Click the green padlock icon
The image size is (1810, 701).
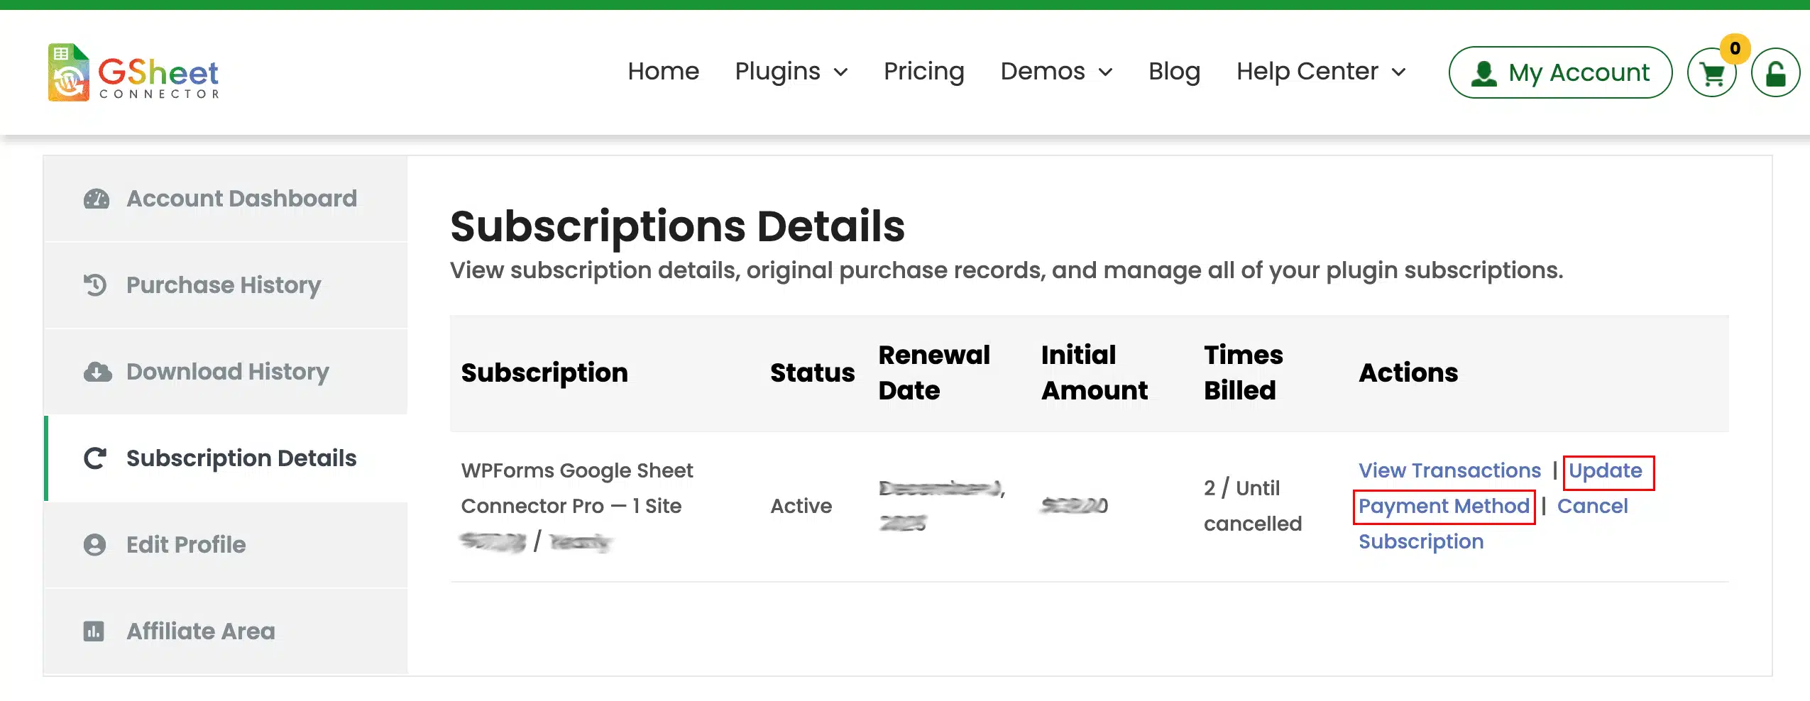pyautogui.click(x=1775, y=73)
